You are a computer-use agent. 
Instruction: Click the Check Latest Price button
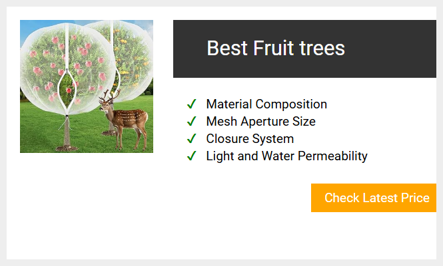pos(374,198)
